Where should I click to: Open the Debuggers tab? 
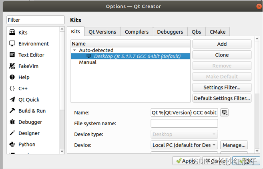tap(170, 32)
